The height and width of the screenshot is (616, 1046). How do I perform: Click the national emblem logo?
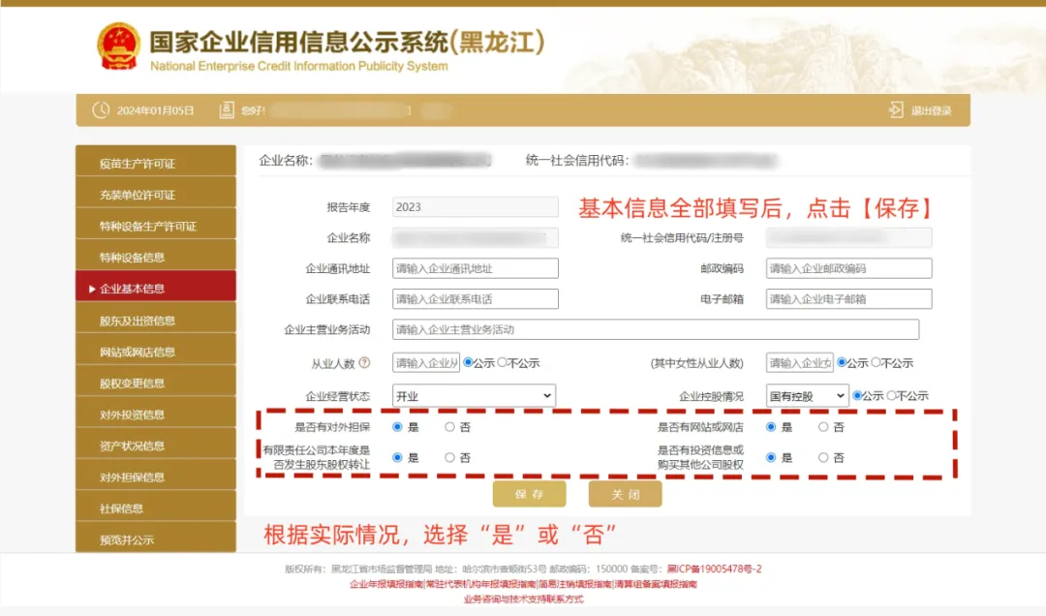pyautogui.click(x=118, y=46)
